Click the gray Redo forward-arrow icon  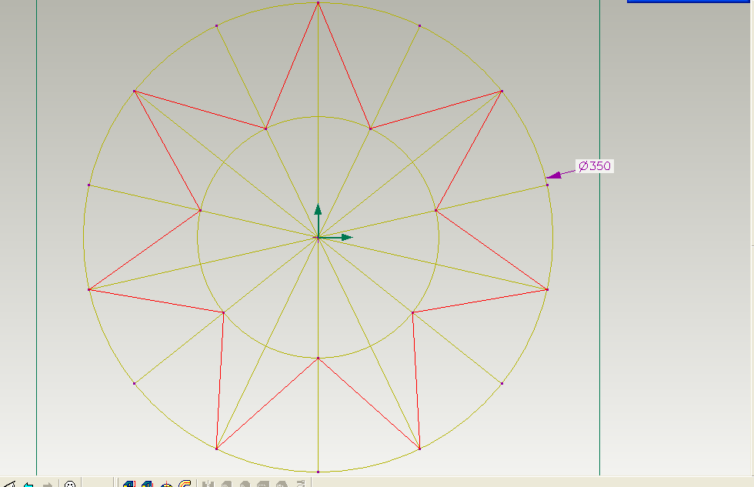click(48, 482)
